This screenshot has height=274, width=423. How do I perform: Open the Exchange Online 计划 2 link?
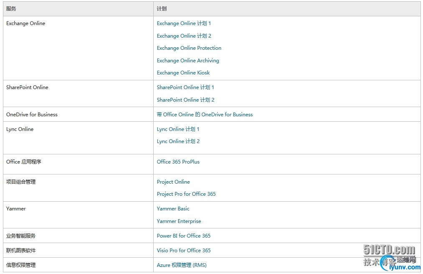click(x=184, y=36)
